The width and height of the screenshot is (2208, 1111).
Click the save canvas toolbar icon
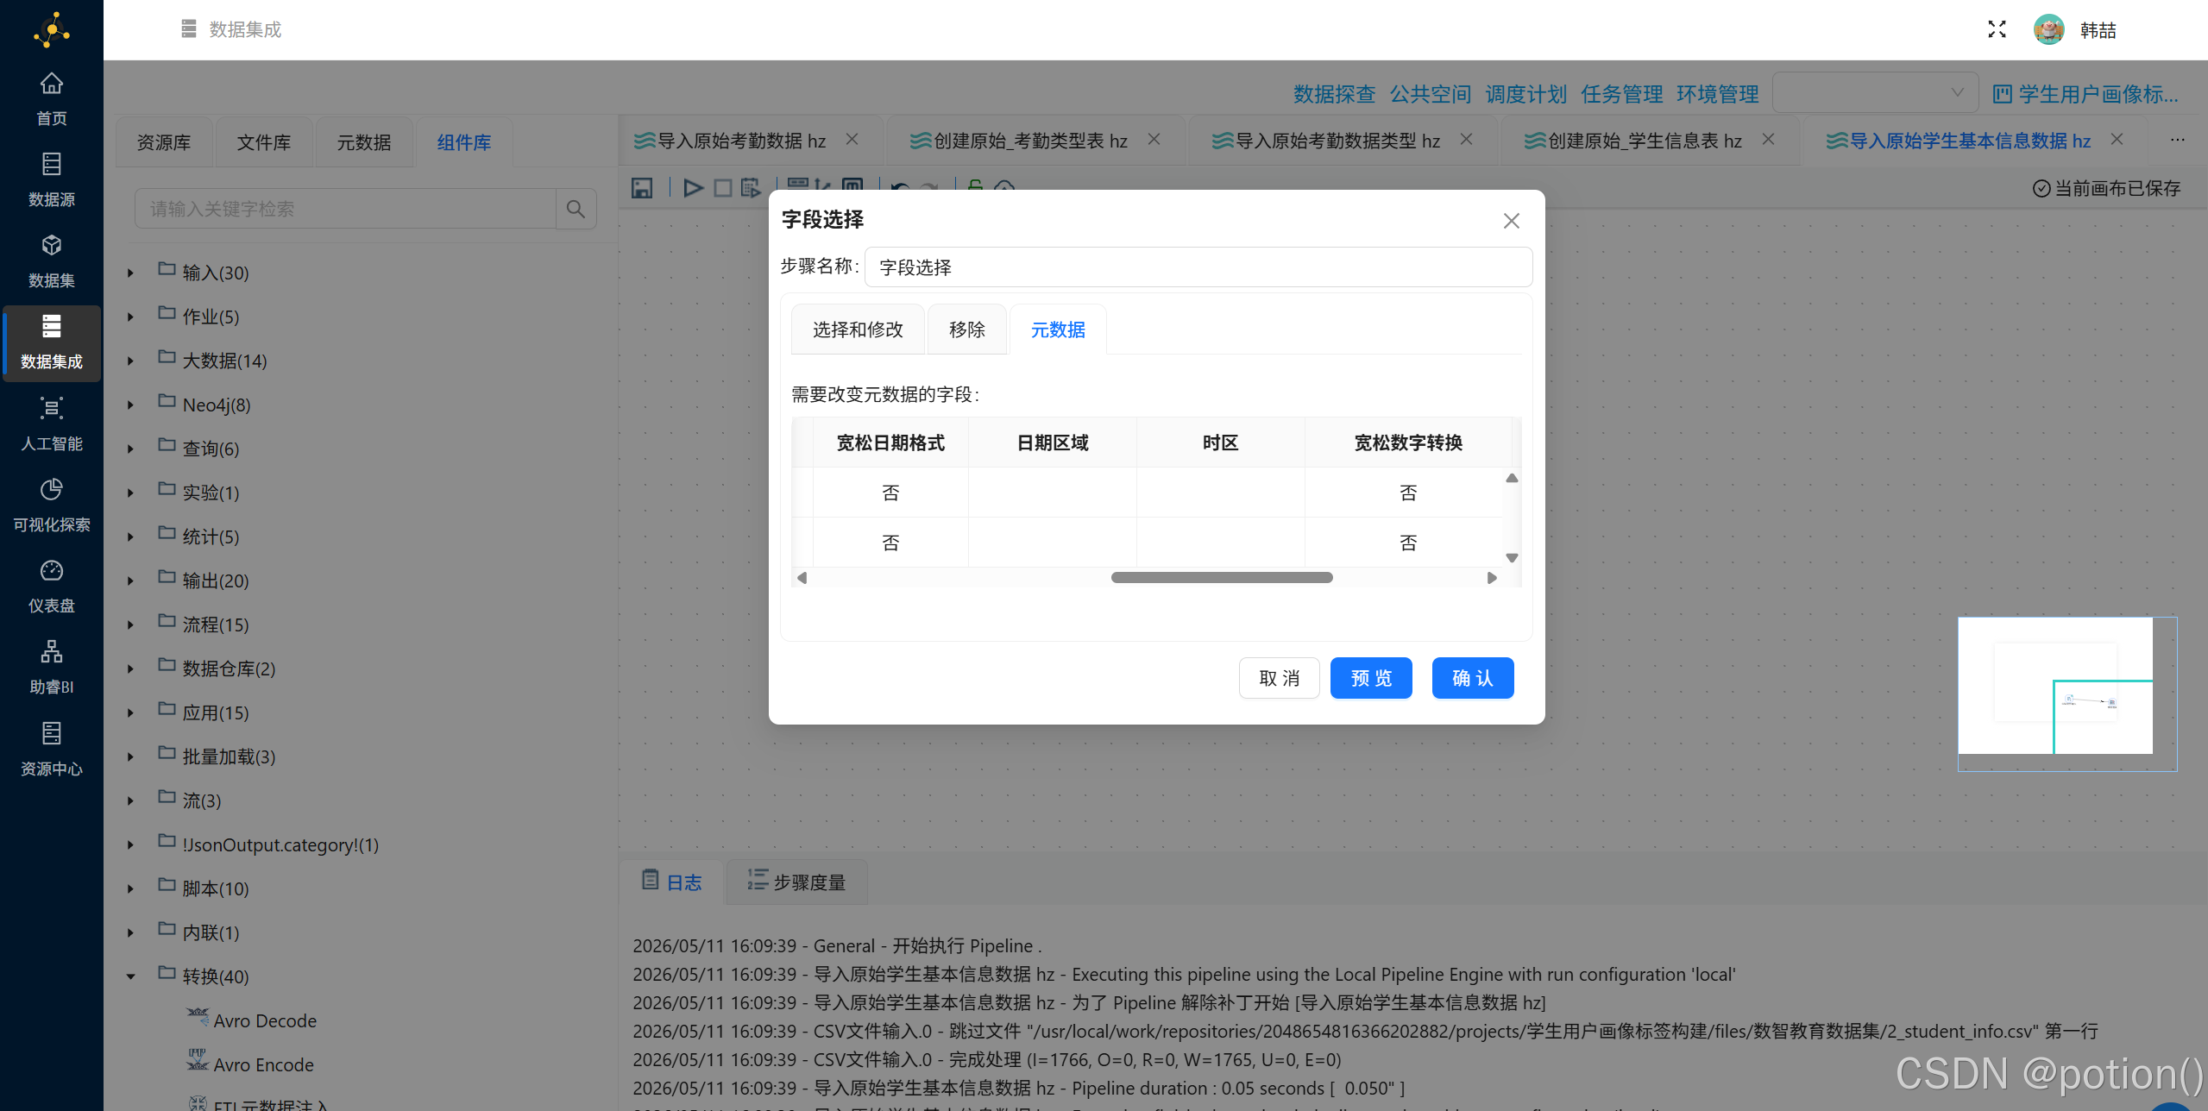coord(642,187)
